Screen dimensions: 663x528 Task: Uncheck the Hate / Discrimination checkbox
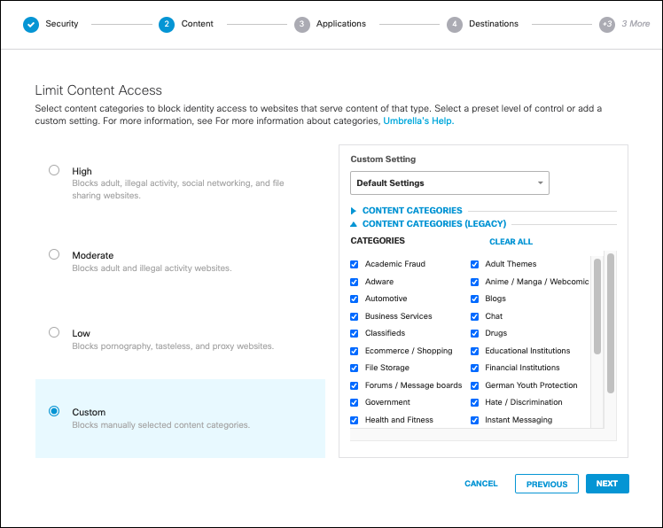tap(475, 403)
